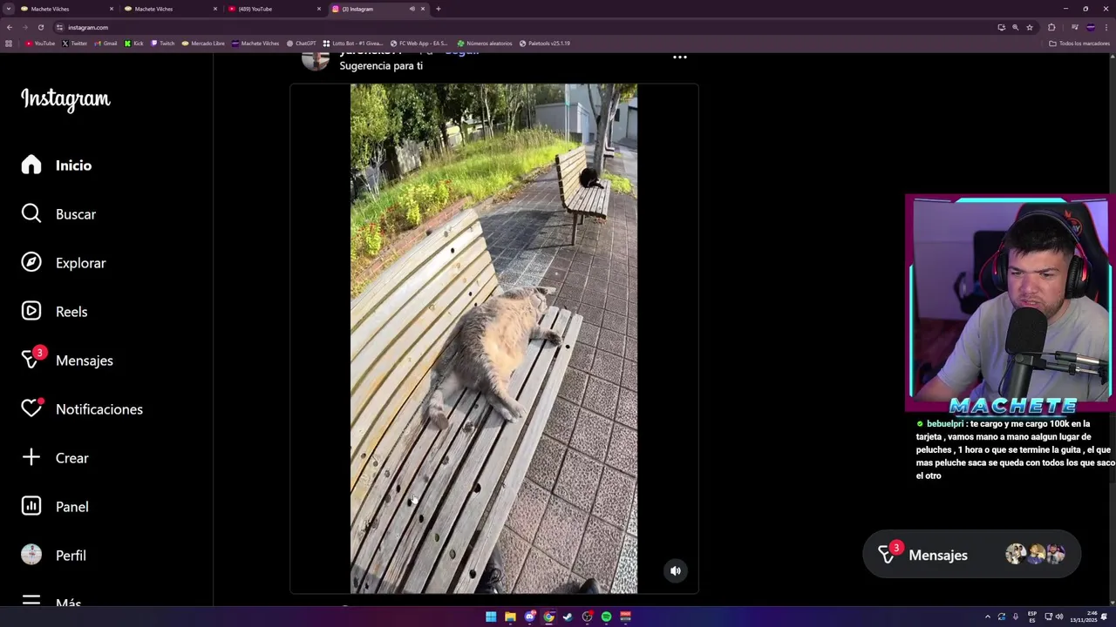Open the Twitter bookmark
This screenshot has height=627, width=1116.
pyautogui.click(x=75, y=44)
